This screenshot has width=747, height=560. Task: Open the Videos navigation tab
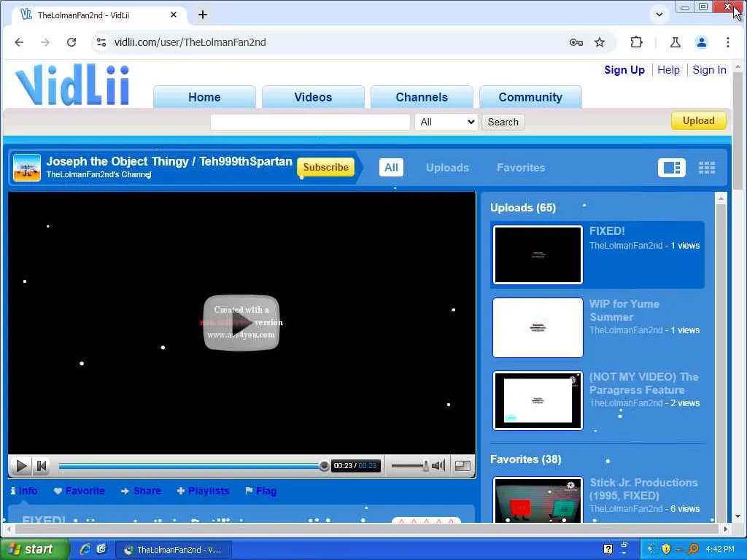[313, 97]
